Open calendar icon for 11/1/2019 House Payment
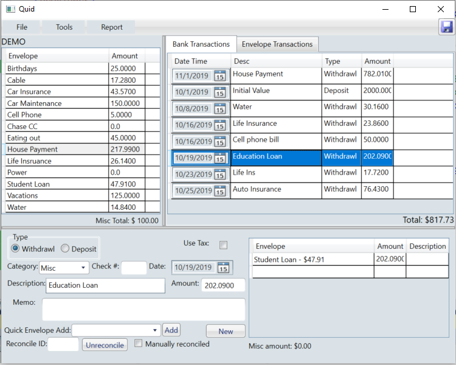The width and height of the screenshot is (456, 365). coord(220,76)
